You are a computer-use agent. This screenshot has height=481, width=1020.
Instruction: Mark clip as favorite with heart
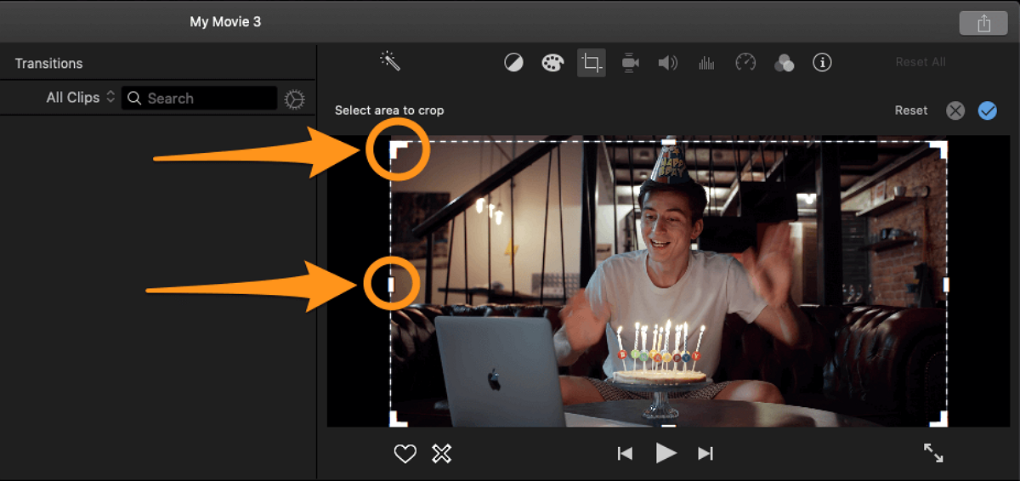point(405,454)
